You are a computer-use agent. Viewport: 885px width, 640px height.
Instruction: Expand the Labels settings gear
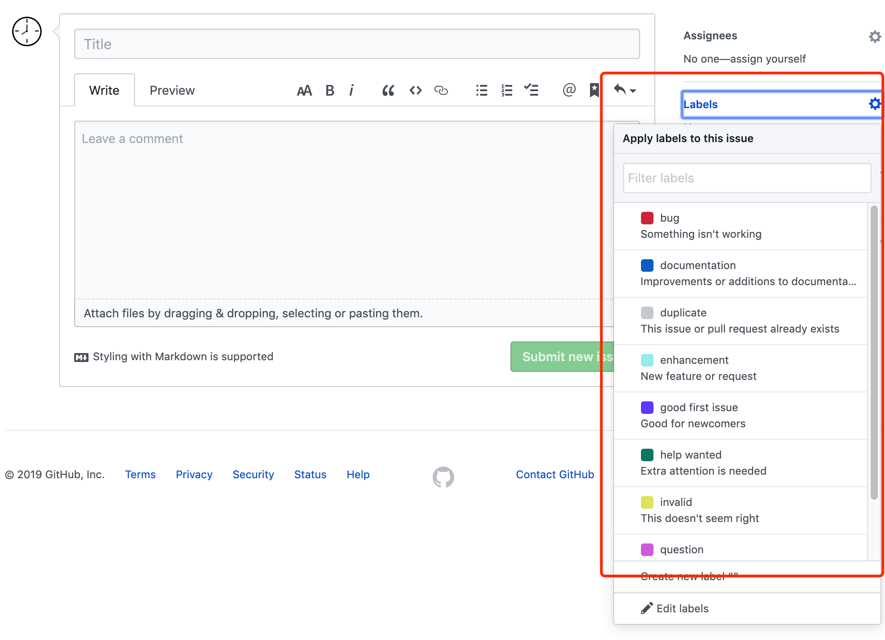[875, 104]
